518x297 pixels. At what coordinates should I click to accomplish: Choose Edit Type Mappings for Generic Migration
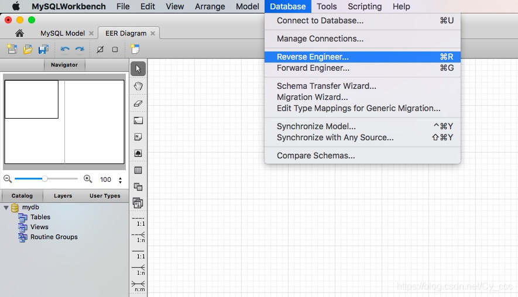[362, 108]
